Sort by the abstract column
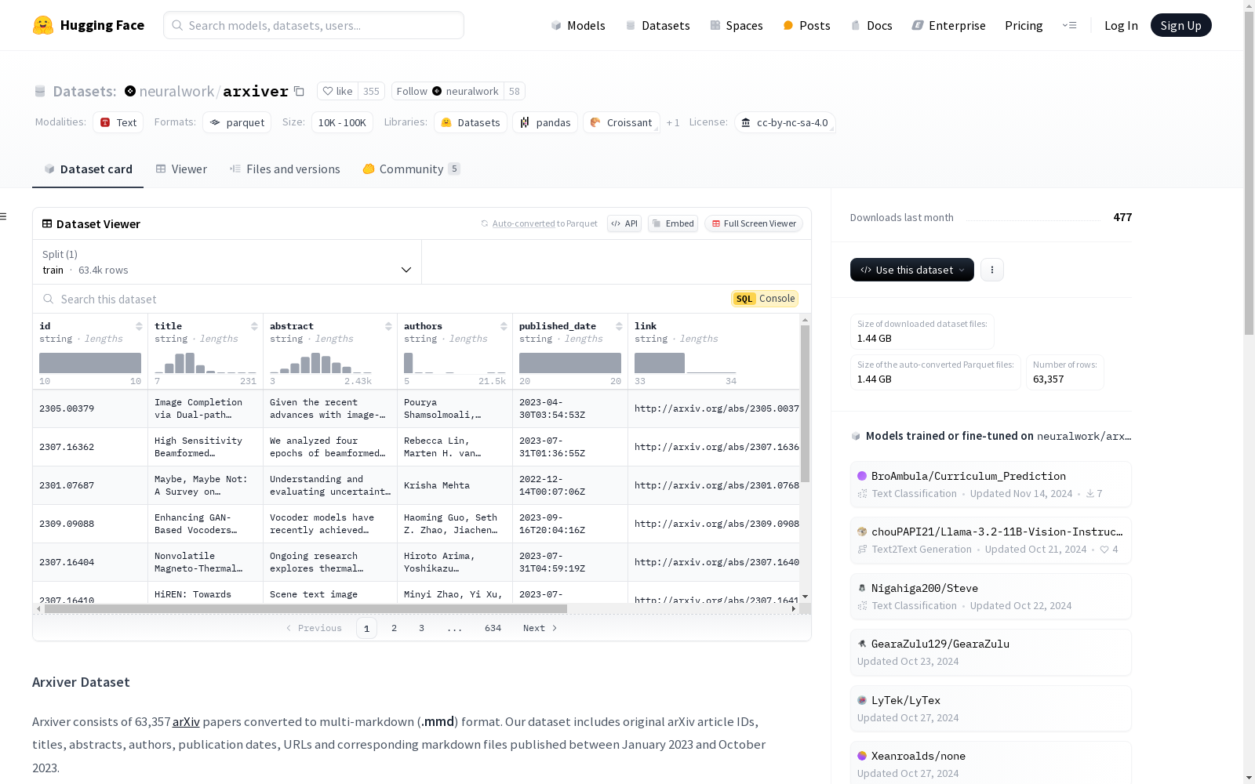The image size is (1255, 784). [x=388, y=326]
